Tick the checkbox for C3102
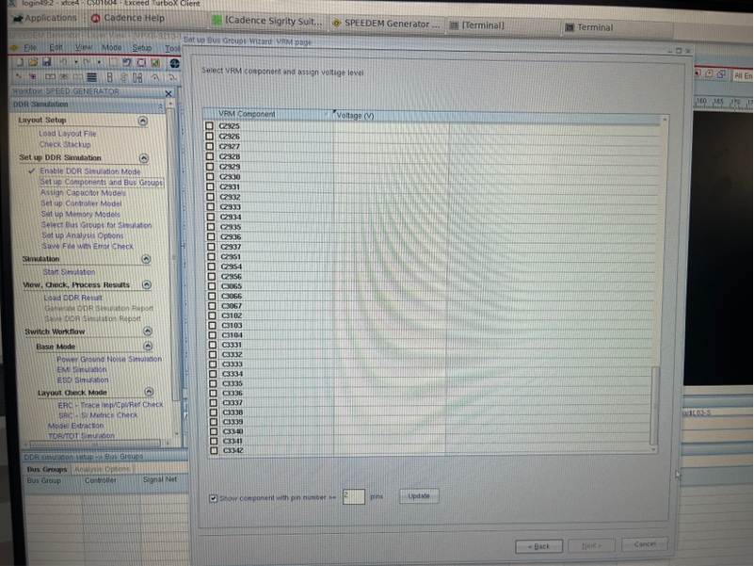 tap(209, 315)
